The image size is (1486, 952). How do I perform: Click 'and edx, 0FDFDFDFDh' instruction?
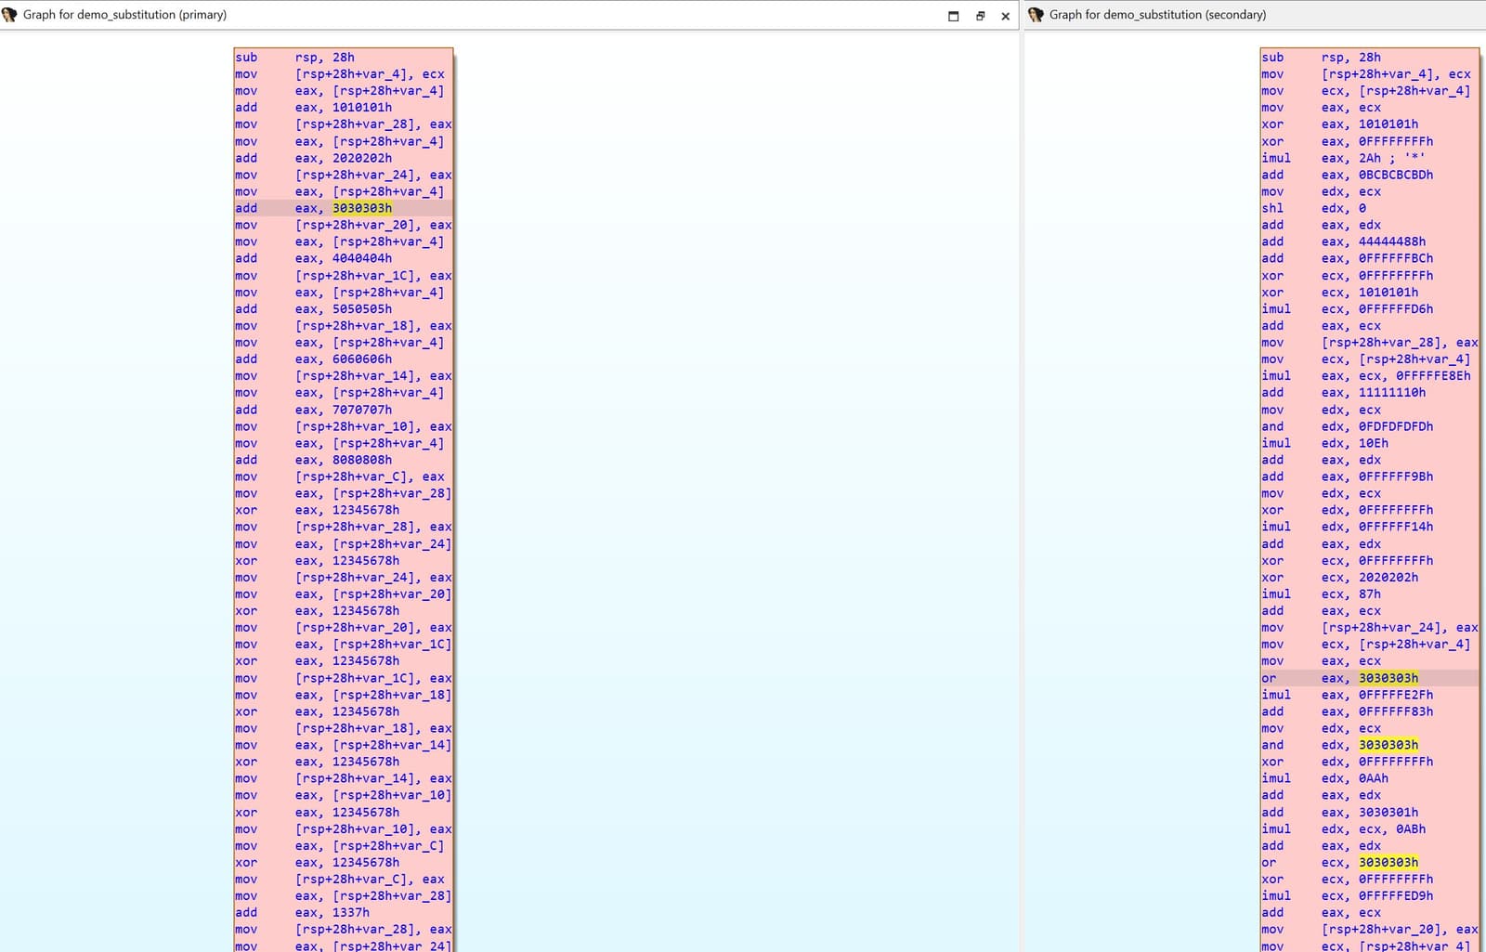(1348, 426)
